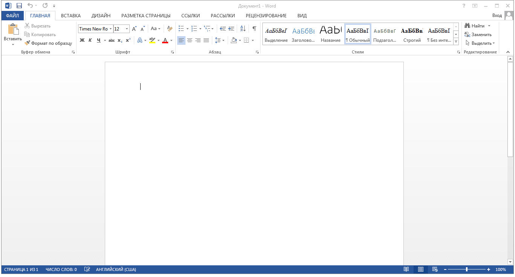Screen dimensions: 515x277
Task: Click the Заменить (Replace) button
Action: 480,34
